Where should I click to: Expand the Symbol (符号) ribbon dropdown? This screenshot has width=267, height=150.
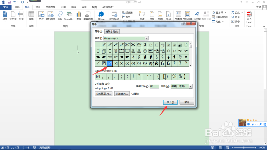(x=241, y=17)
